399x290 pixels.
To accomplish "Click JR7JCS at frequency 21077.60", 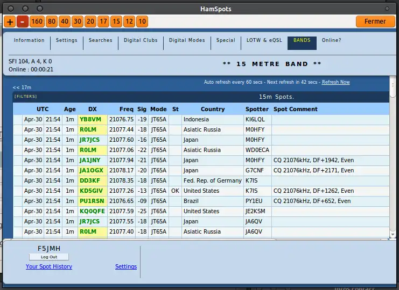I will (x=89, y=140).
